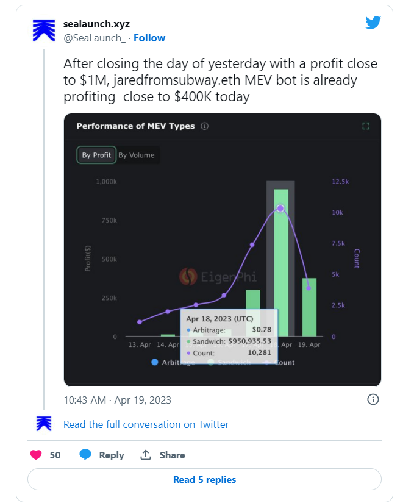Click the share upload icon
414x503 pixels.
[x=146, y=455]
